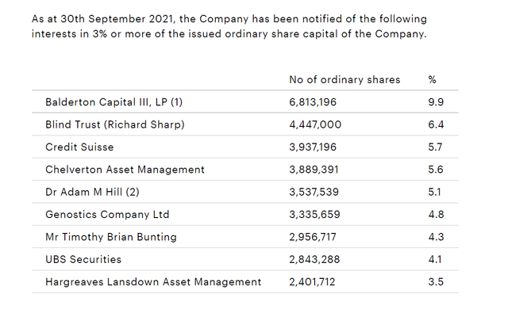Image resolution: width=508 pixels, height=332 pixels.
Task: Click the Credit Suisse shareholder name
Action: click(x=79, y=147)
